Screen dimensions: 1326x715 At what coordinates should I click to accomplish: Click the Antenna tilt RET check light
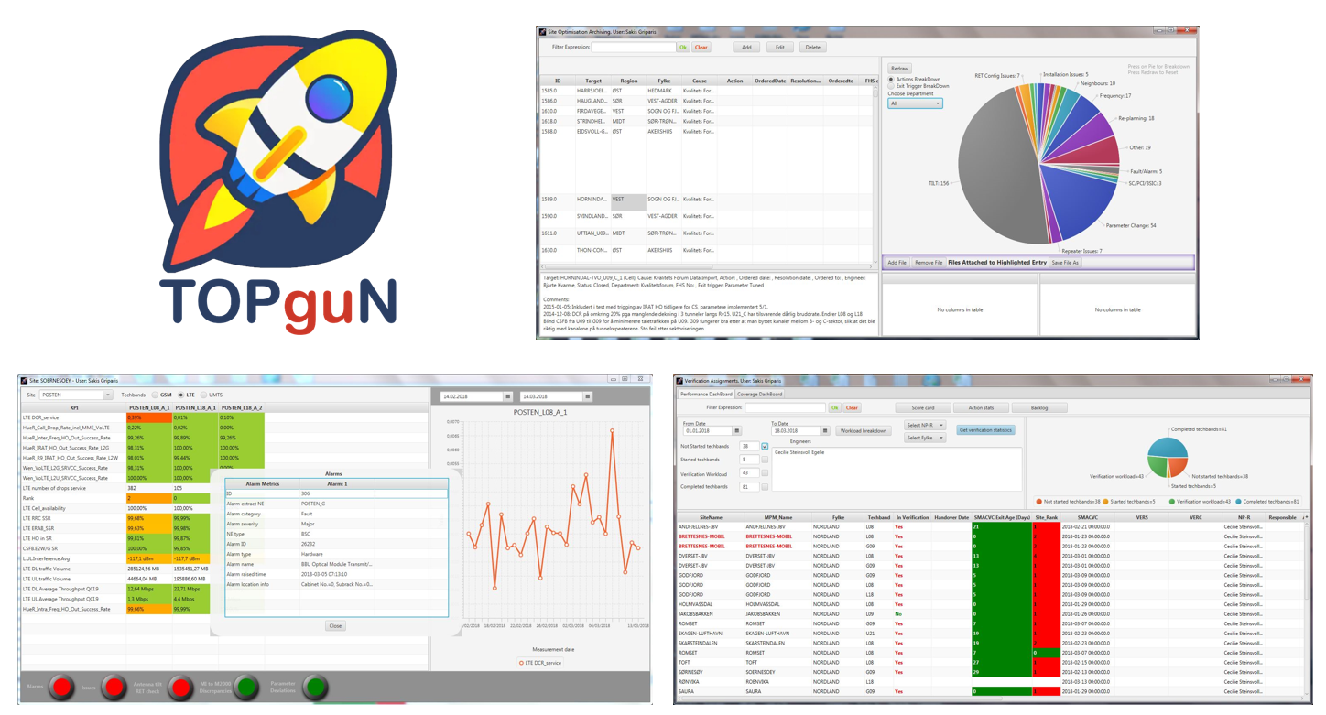point(178,686)
